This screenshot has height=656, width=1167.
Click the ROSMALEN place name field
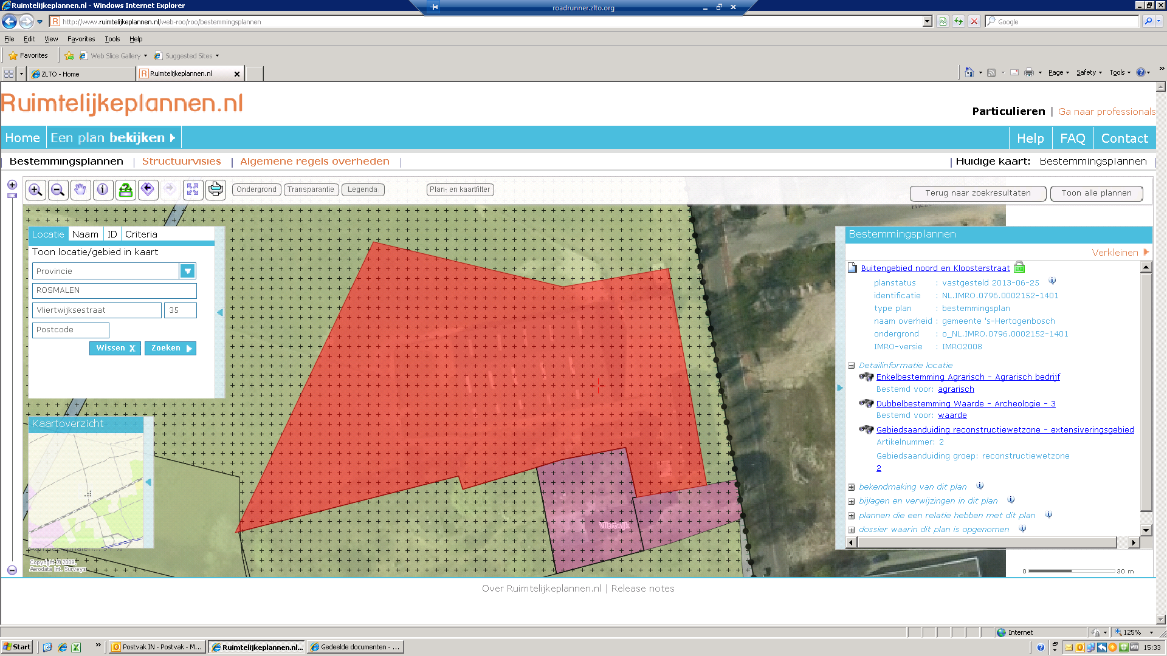tap(114, 290)
